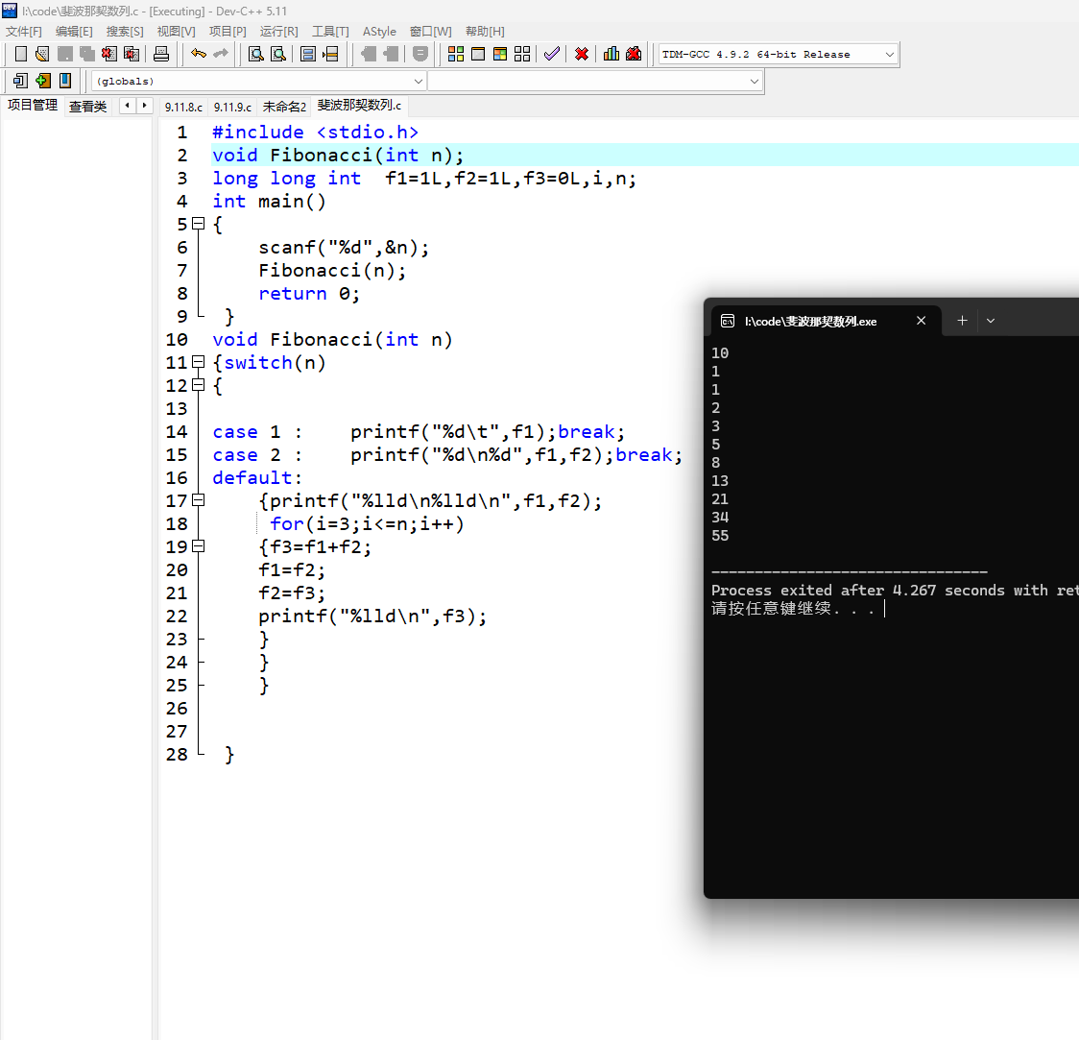Screen dimensions: 1079x1040
Task: Open the 项目[P] menu
Action: click(228, 31)
